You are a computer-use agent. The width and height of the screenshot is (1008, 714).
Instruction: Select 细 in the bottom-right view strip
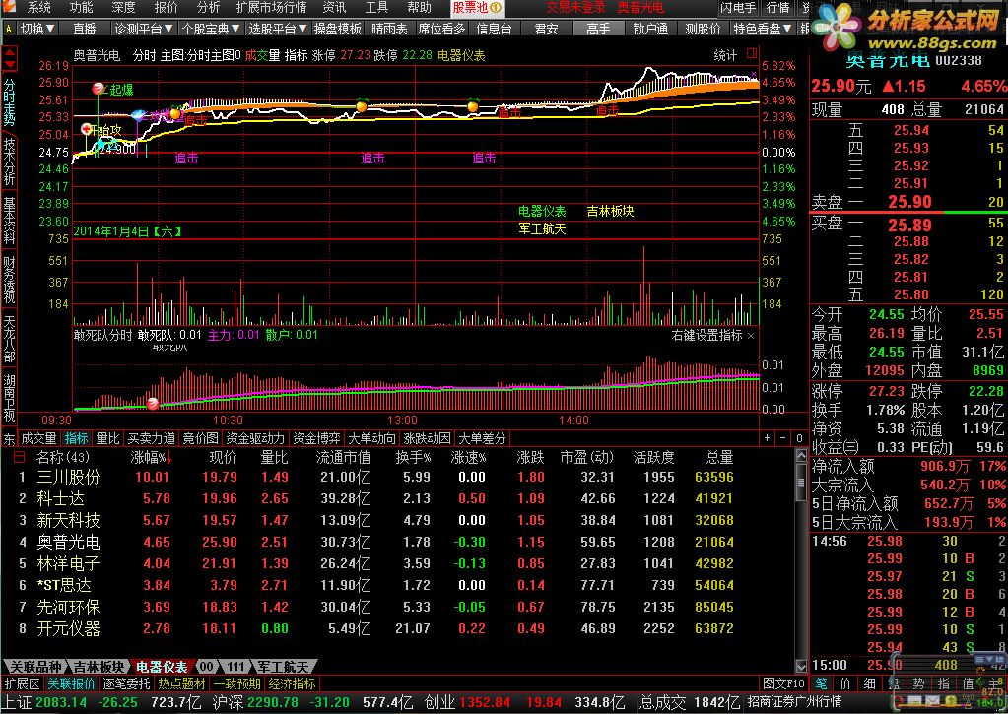[x=869, y=683]
